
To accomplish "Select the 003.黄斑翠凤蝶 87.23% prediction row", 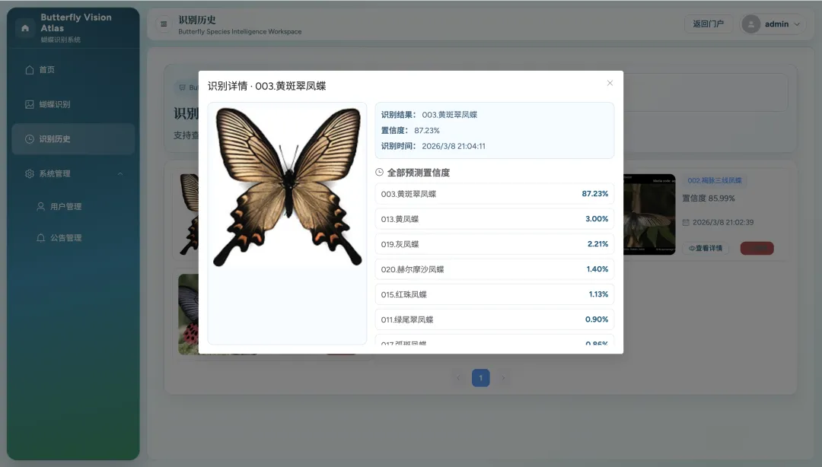I will pos(495,194).
